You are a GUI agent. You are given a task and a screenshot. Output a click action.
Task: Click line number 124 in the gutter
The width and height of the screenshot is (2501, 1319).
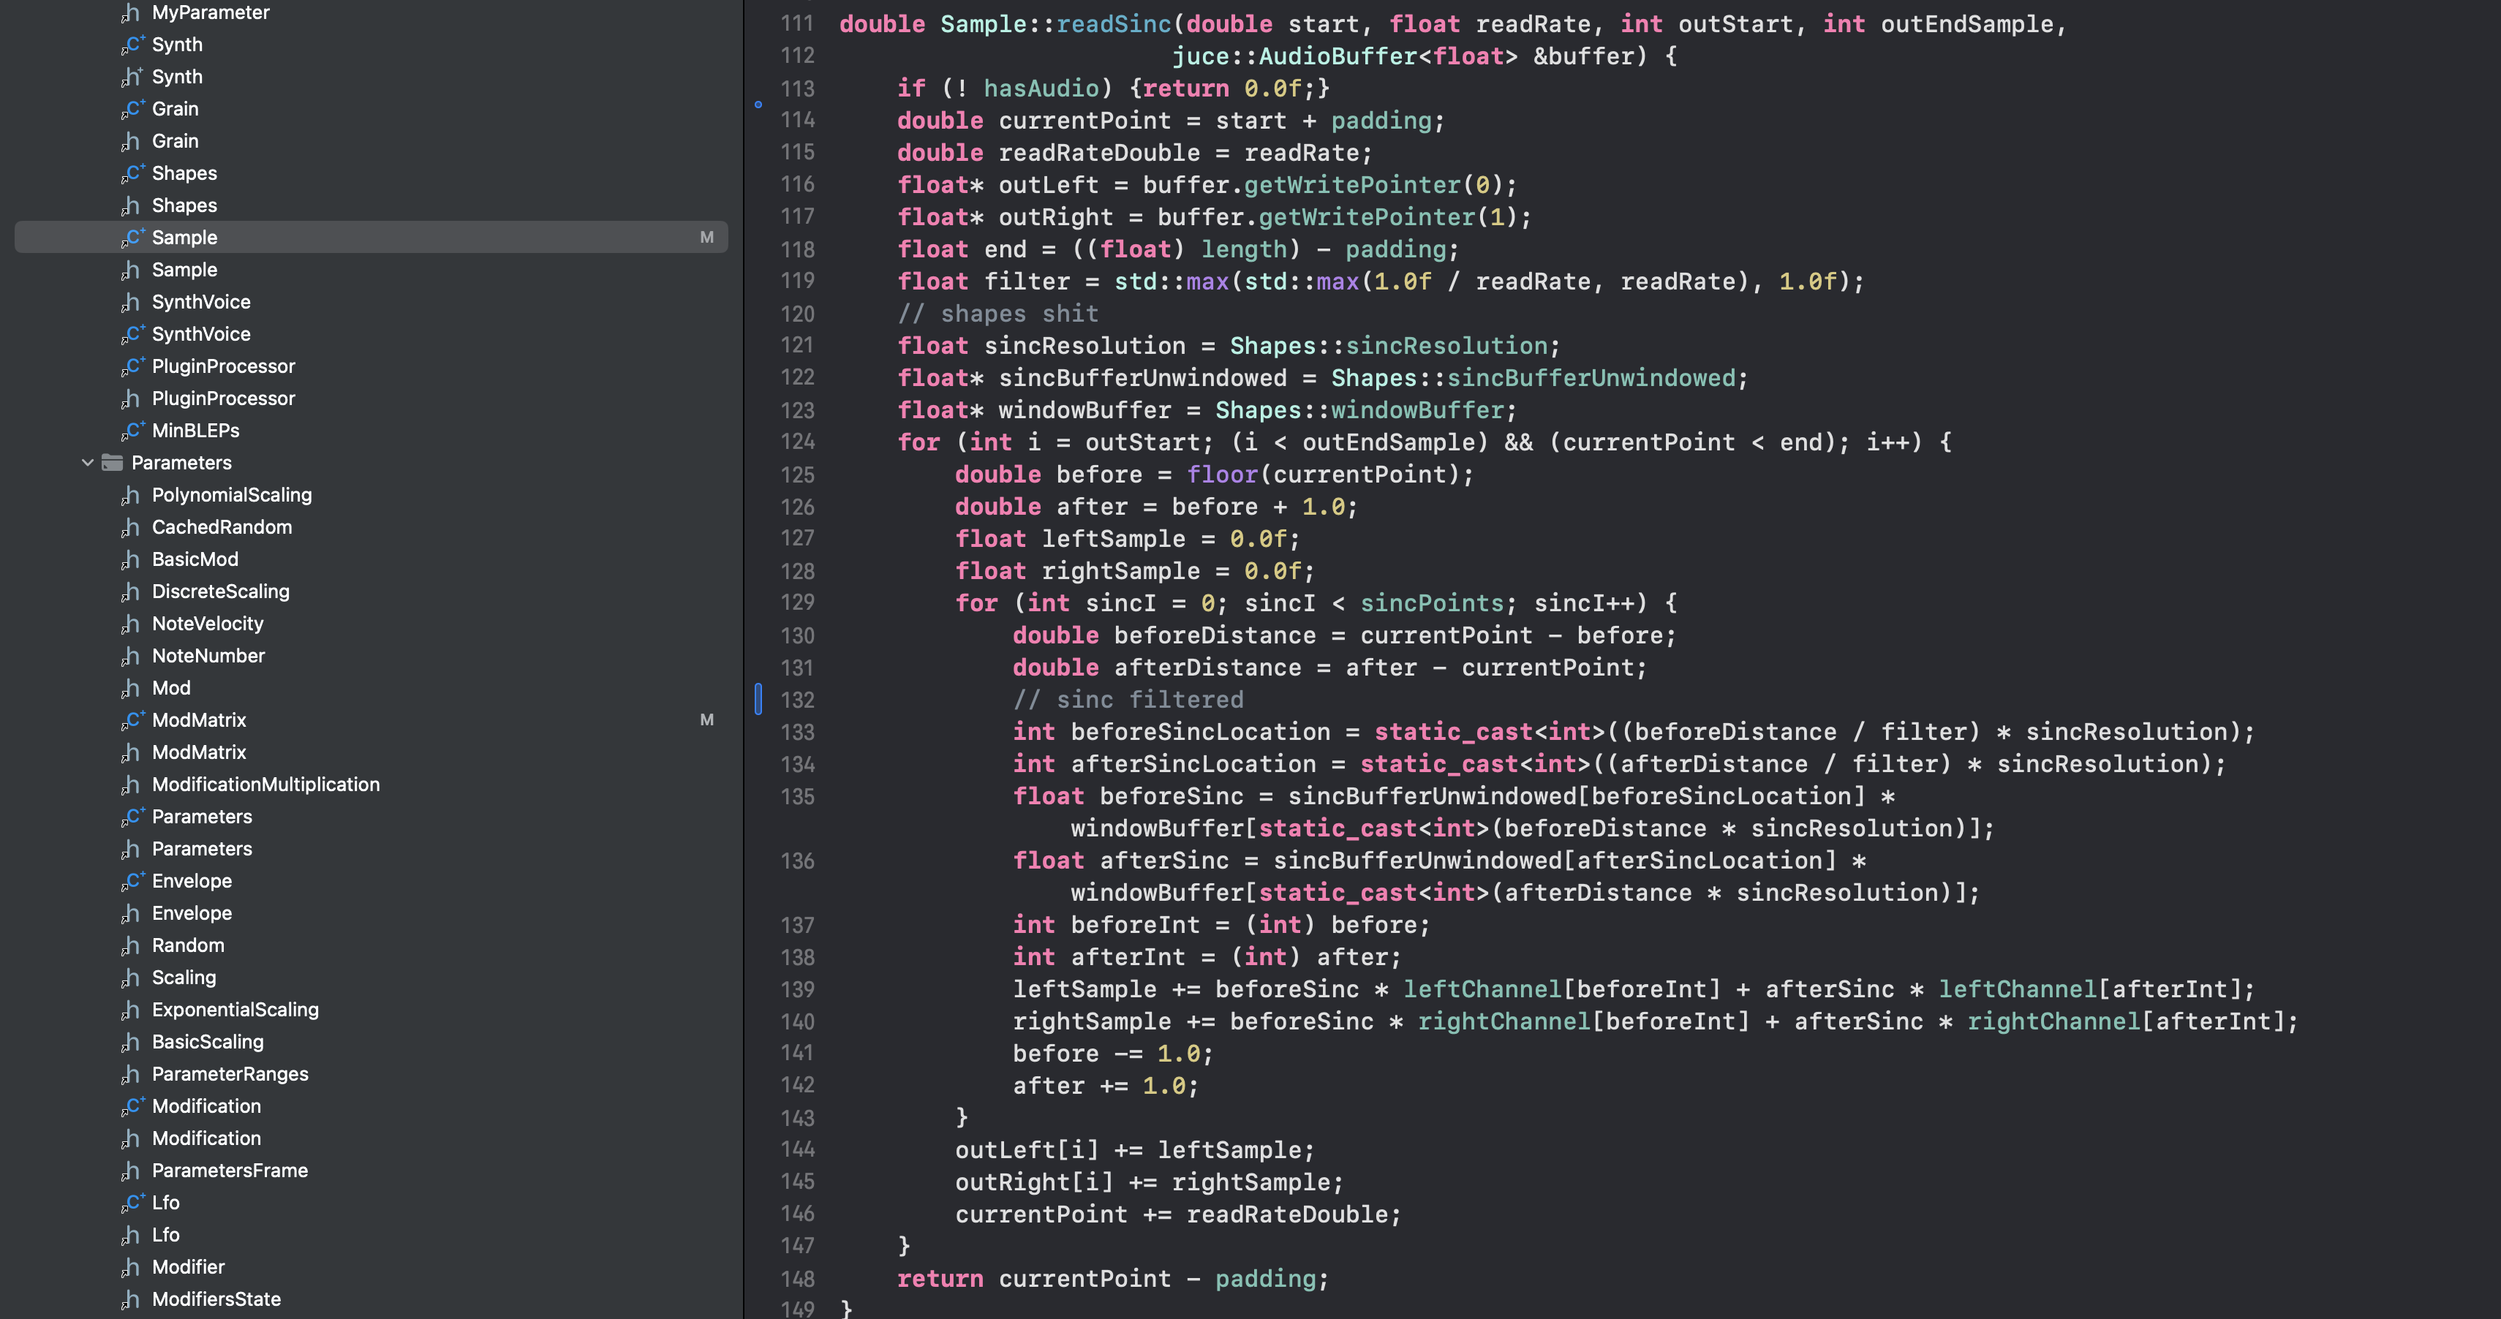click(797, 442)
